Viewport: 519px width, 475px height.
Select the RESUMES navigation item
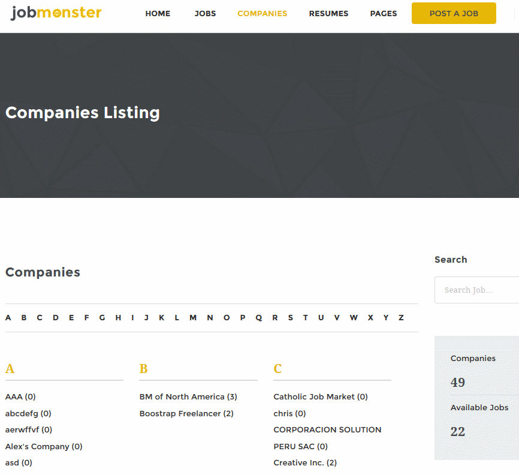click(x=328, y=14)
